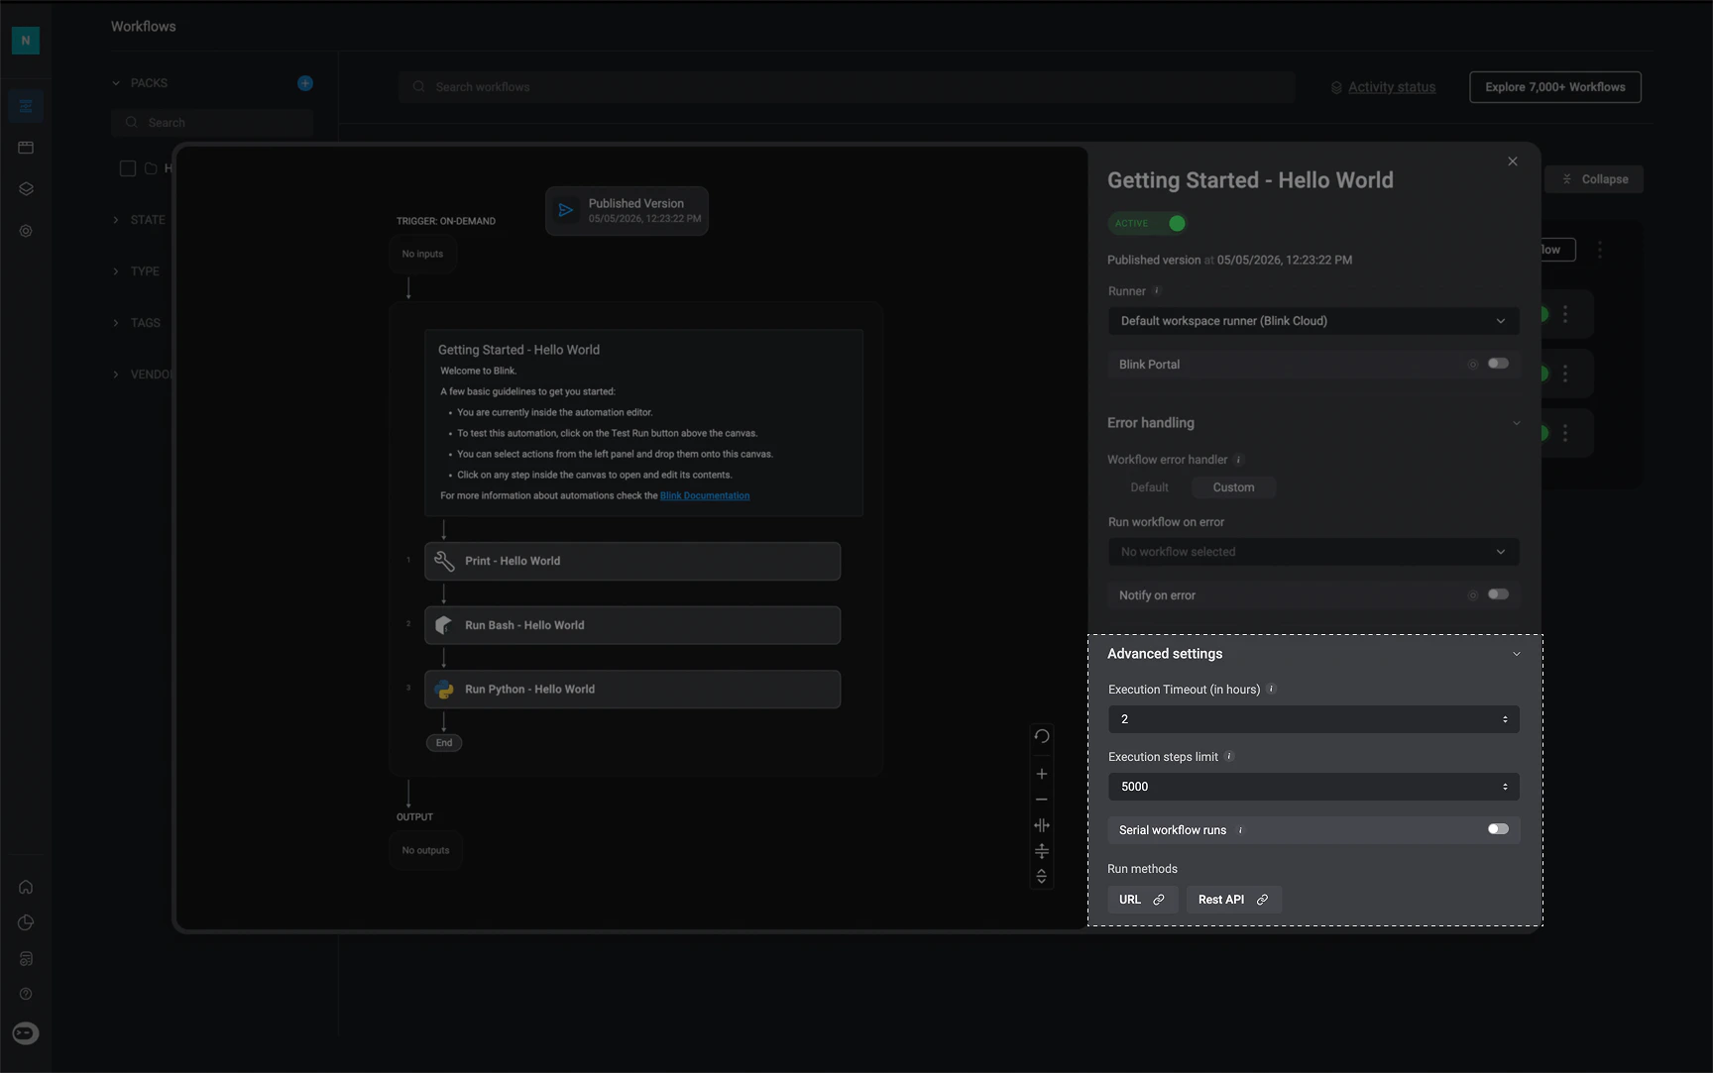Viewport: 1713px width, 1073px height.
Task: Open the Run Bash - Hello World step
Action: (x=632, y=625)
